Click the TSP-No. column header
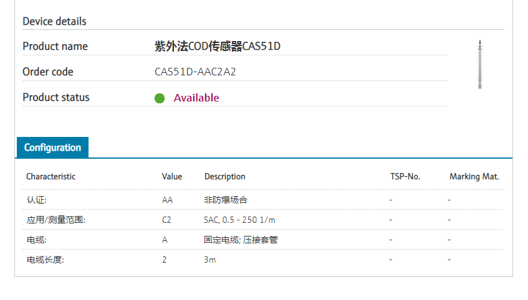Viewport: 528px width, 300px height. point(405,176)
